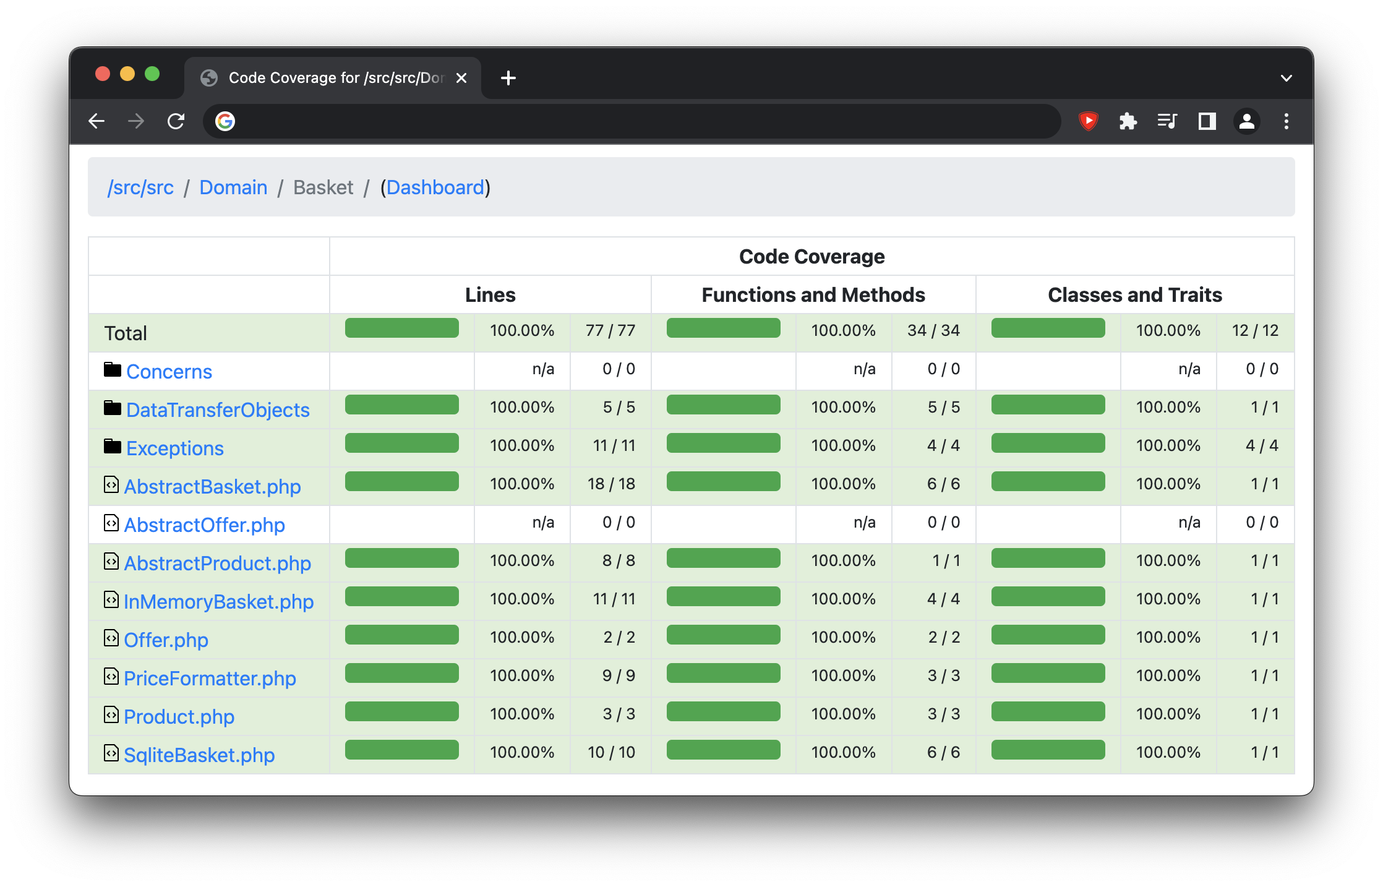1383x887 pixels.
Task: Open InMemoryBasket.php coverage report
Action: click(x=218, y=601)
